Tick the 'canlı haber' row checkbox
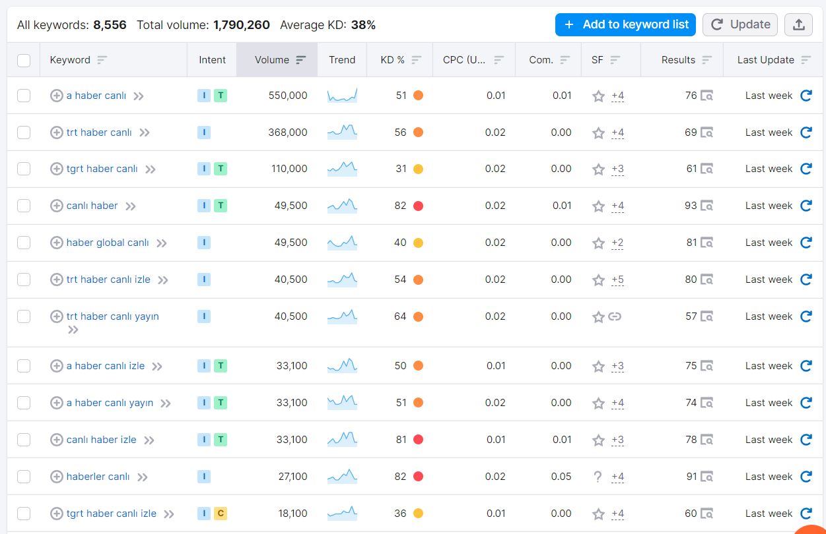Screen dimensions: 826x534 click(x=24, y=206)
